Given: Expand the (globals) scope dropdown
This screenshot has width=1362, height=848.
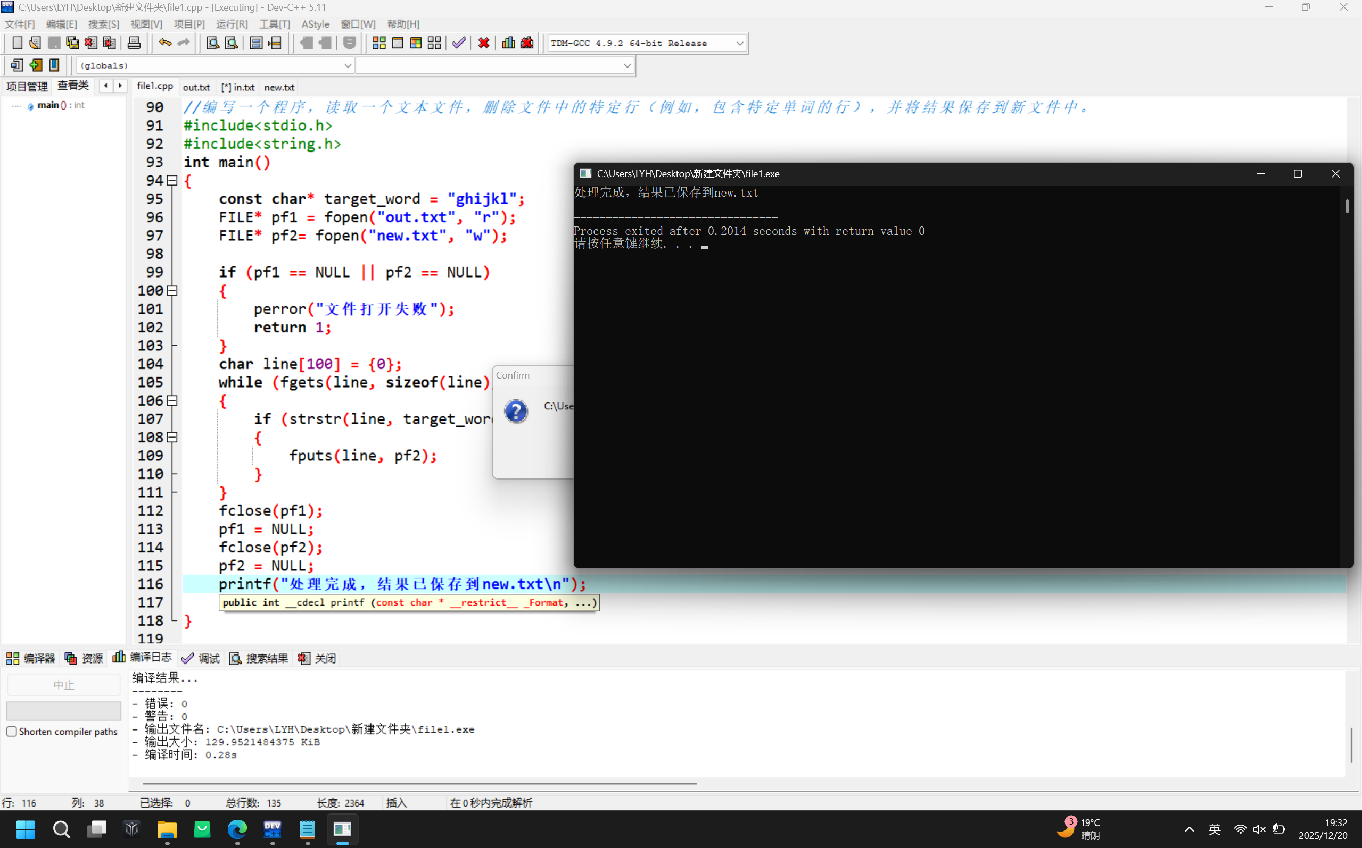Looking at the screenshot, I should [348, 65].
